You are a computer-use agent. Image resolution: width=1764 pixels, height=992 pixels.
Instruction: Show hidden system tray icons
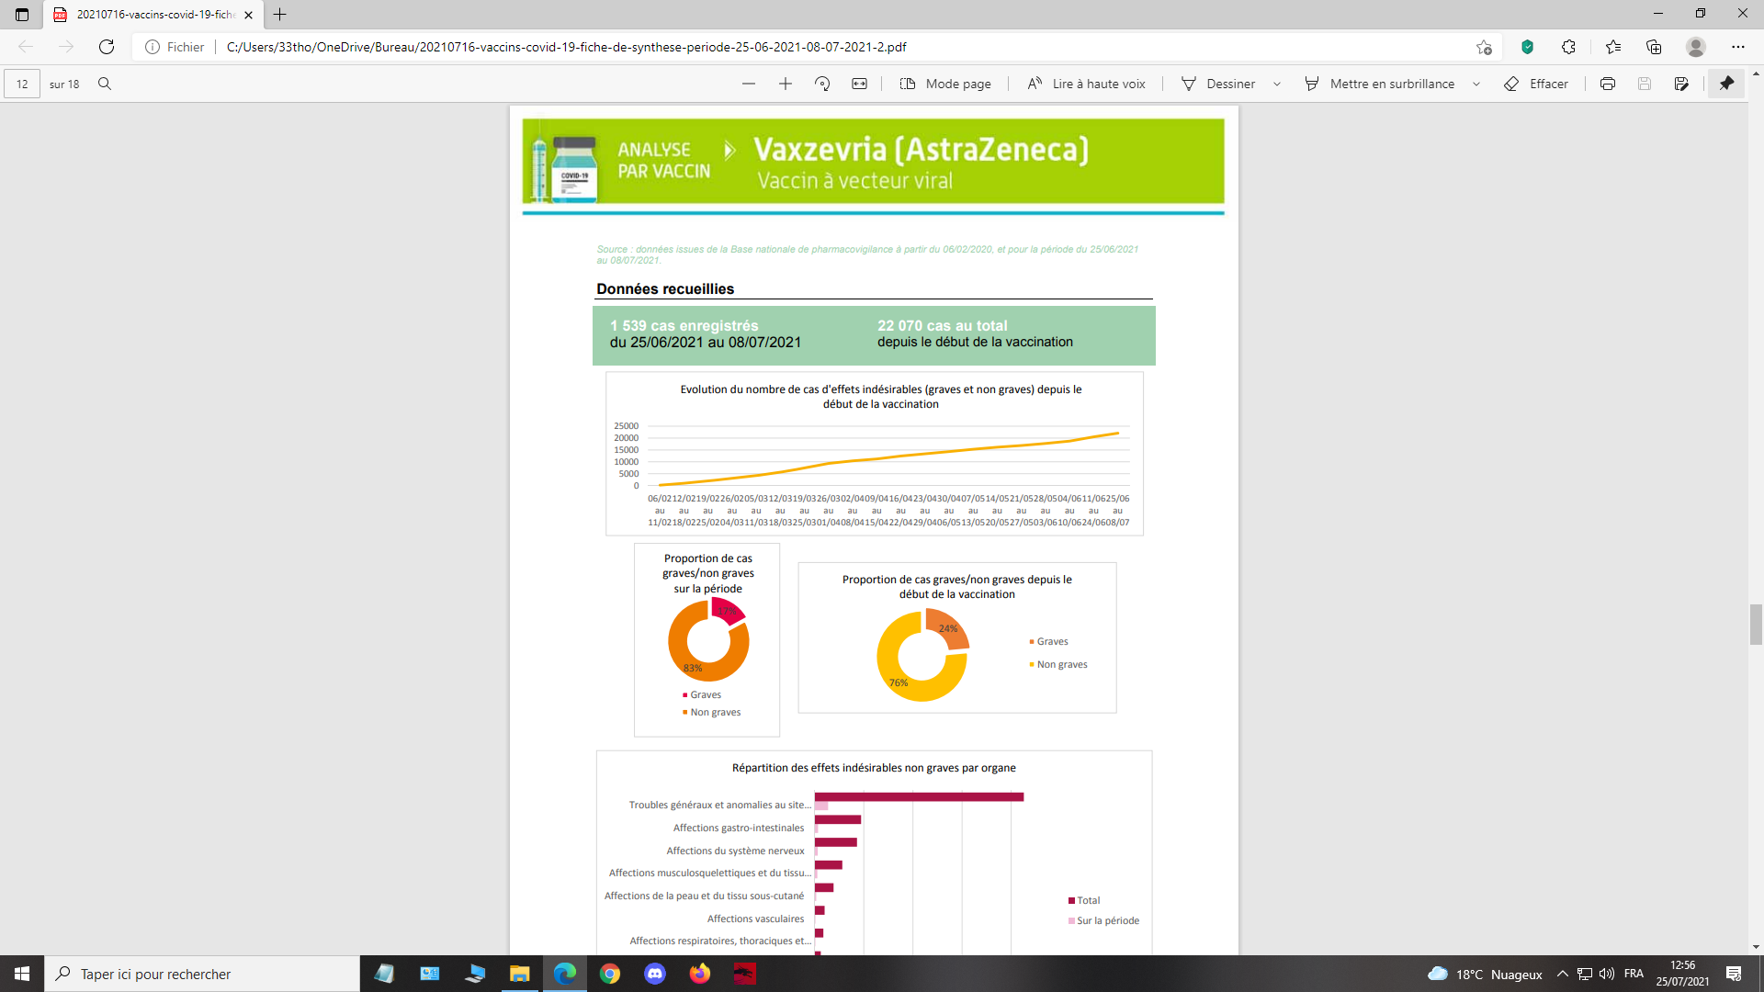1562,974
